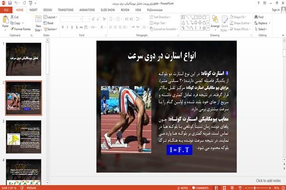Click Comments in status bar
Image resolution: width=286 pixels, height=190 pixels.
(x=200, y=188)
